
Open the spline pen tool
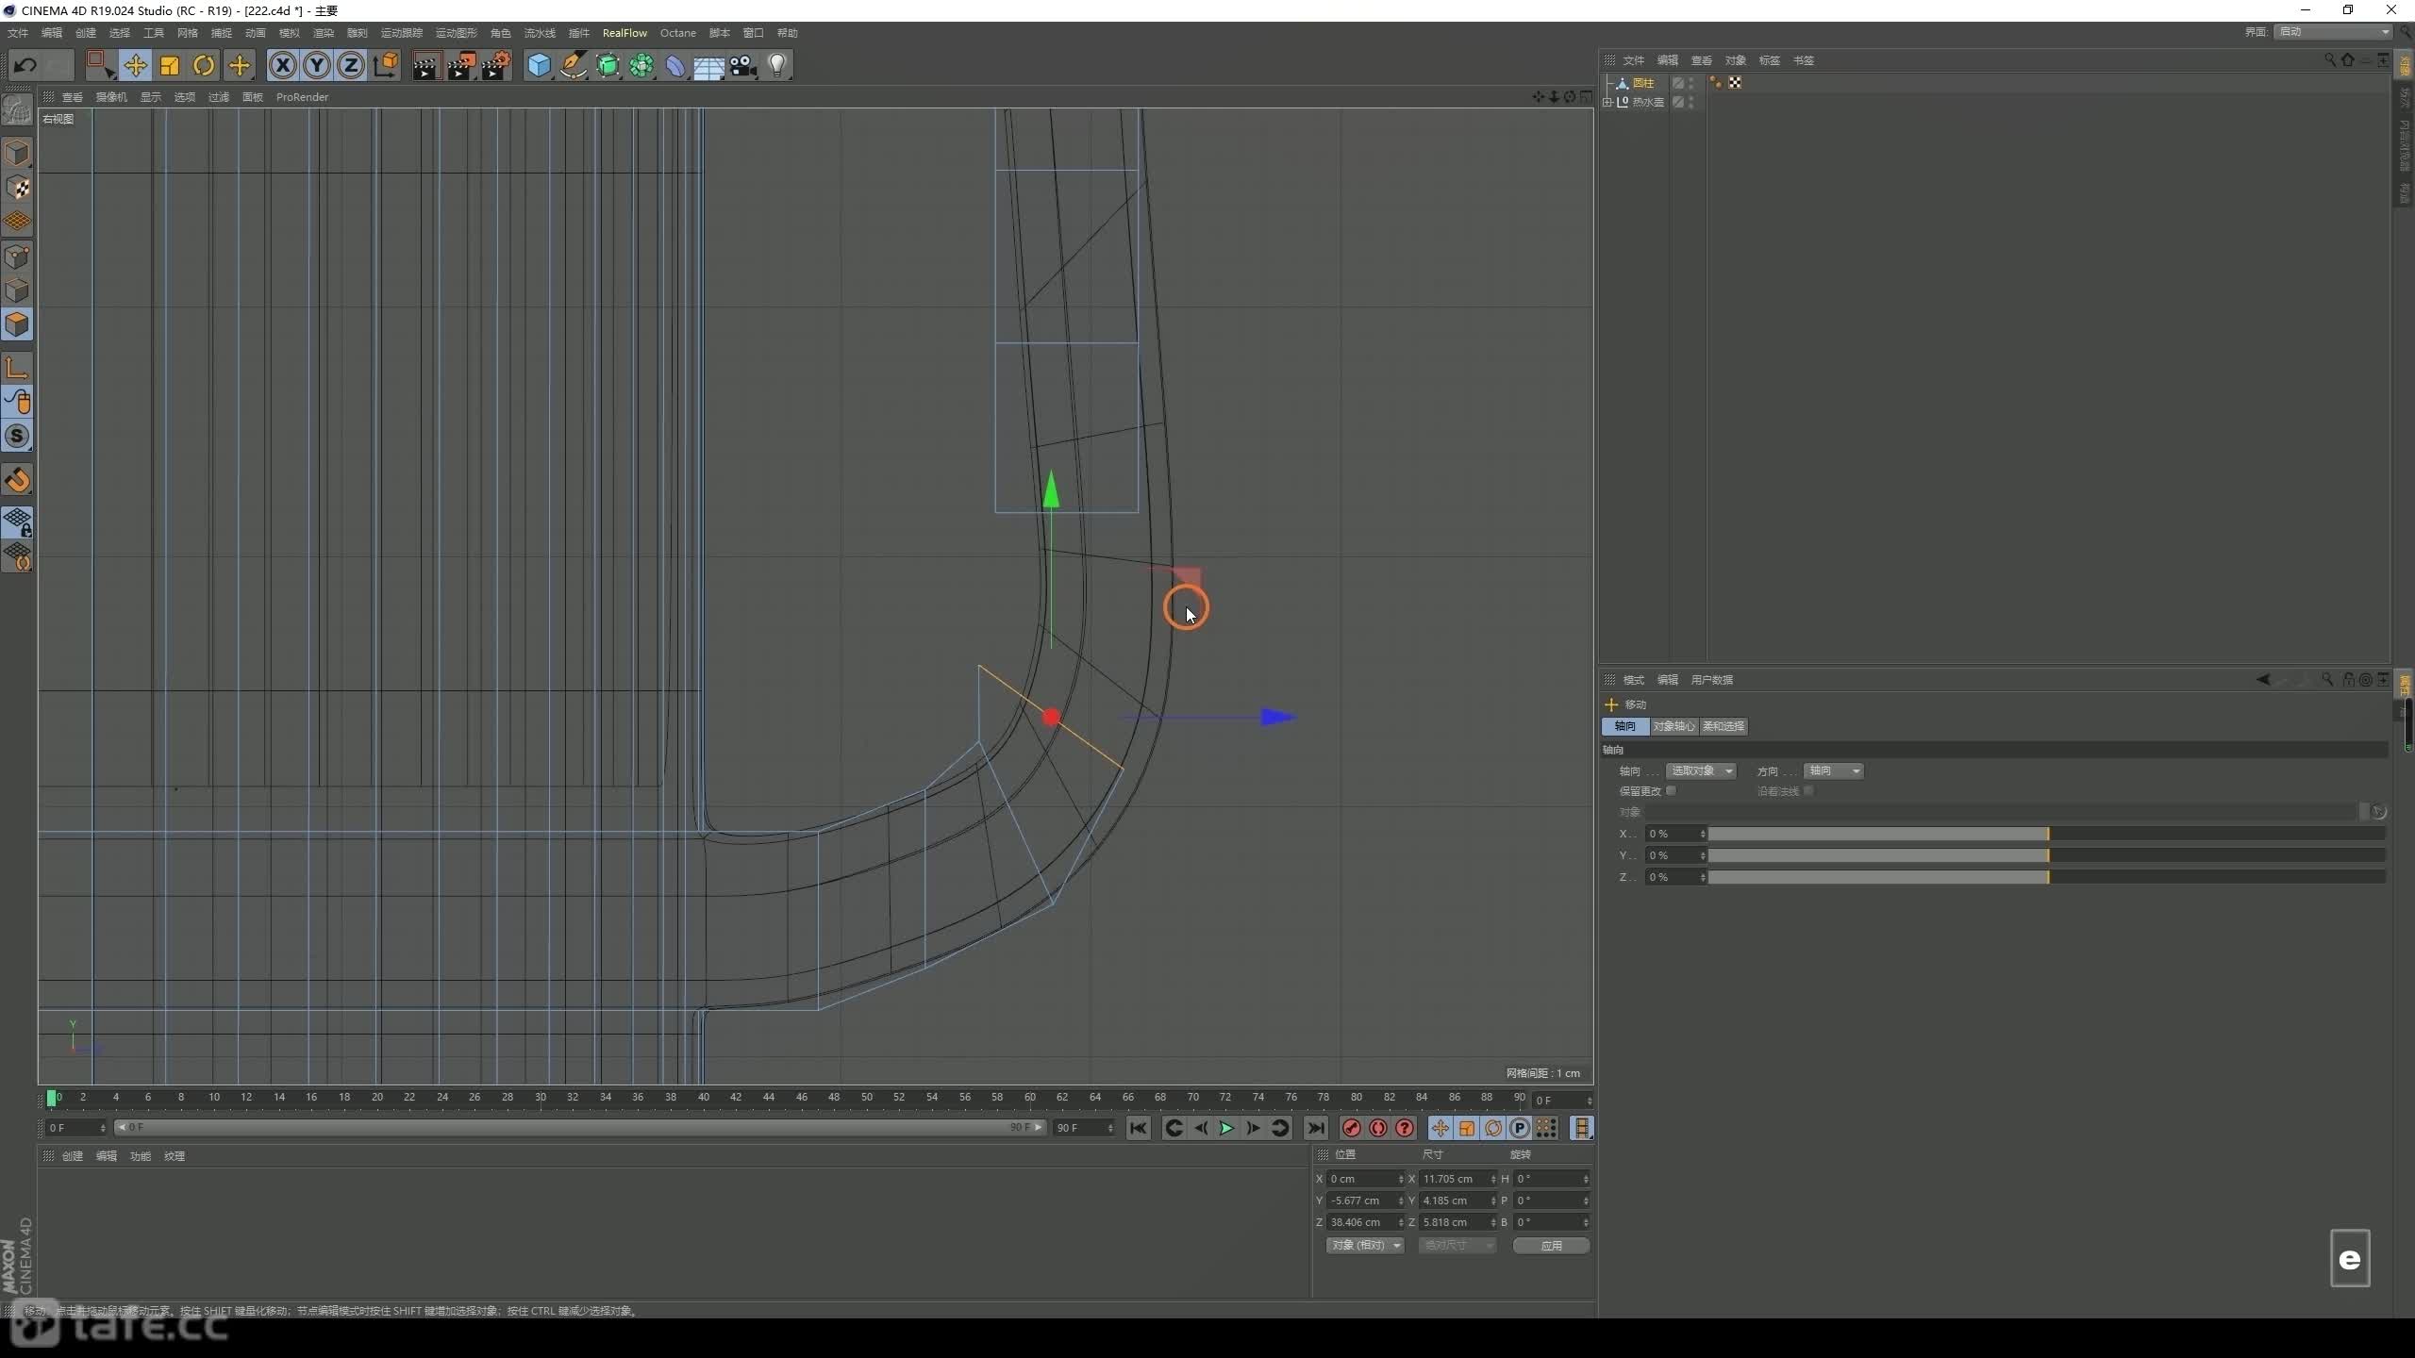coord(573,65)
